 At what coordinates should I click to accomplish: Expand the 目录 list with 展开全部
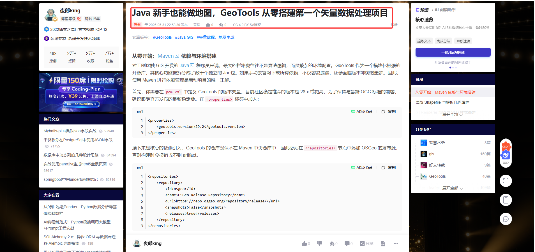point(453,115)
